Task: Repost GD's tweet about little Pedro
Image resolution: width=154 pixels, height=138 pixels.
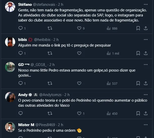Action: tap(50, 83)
